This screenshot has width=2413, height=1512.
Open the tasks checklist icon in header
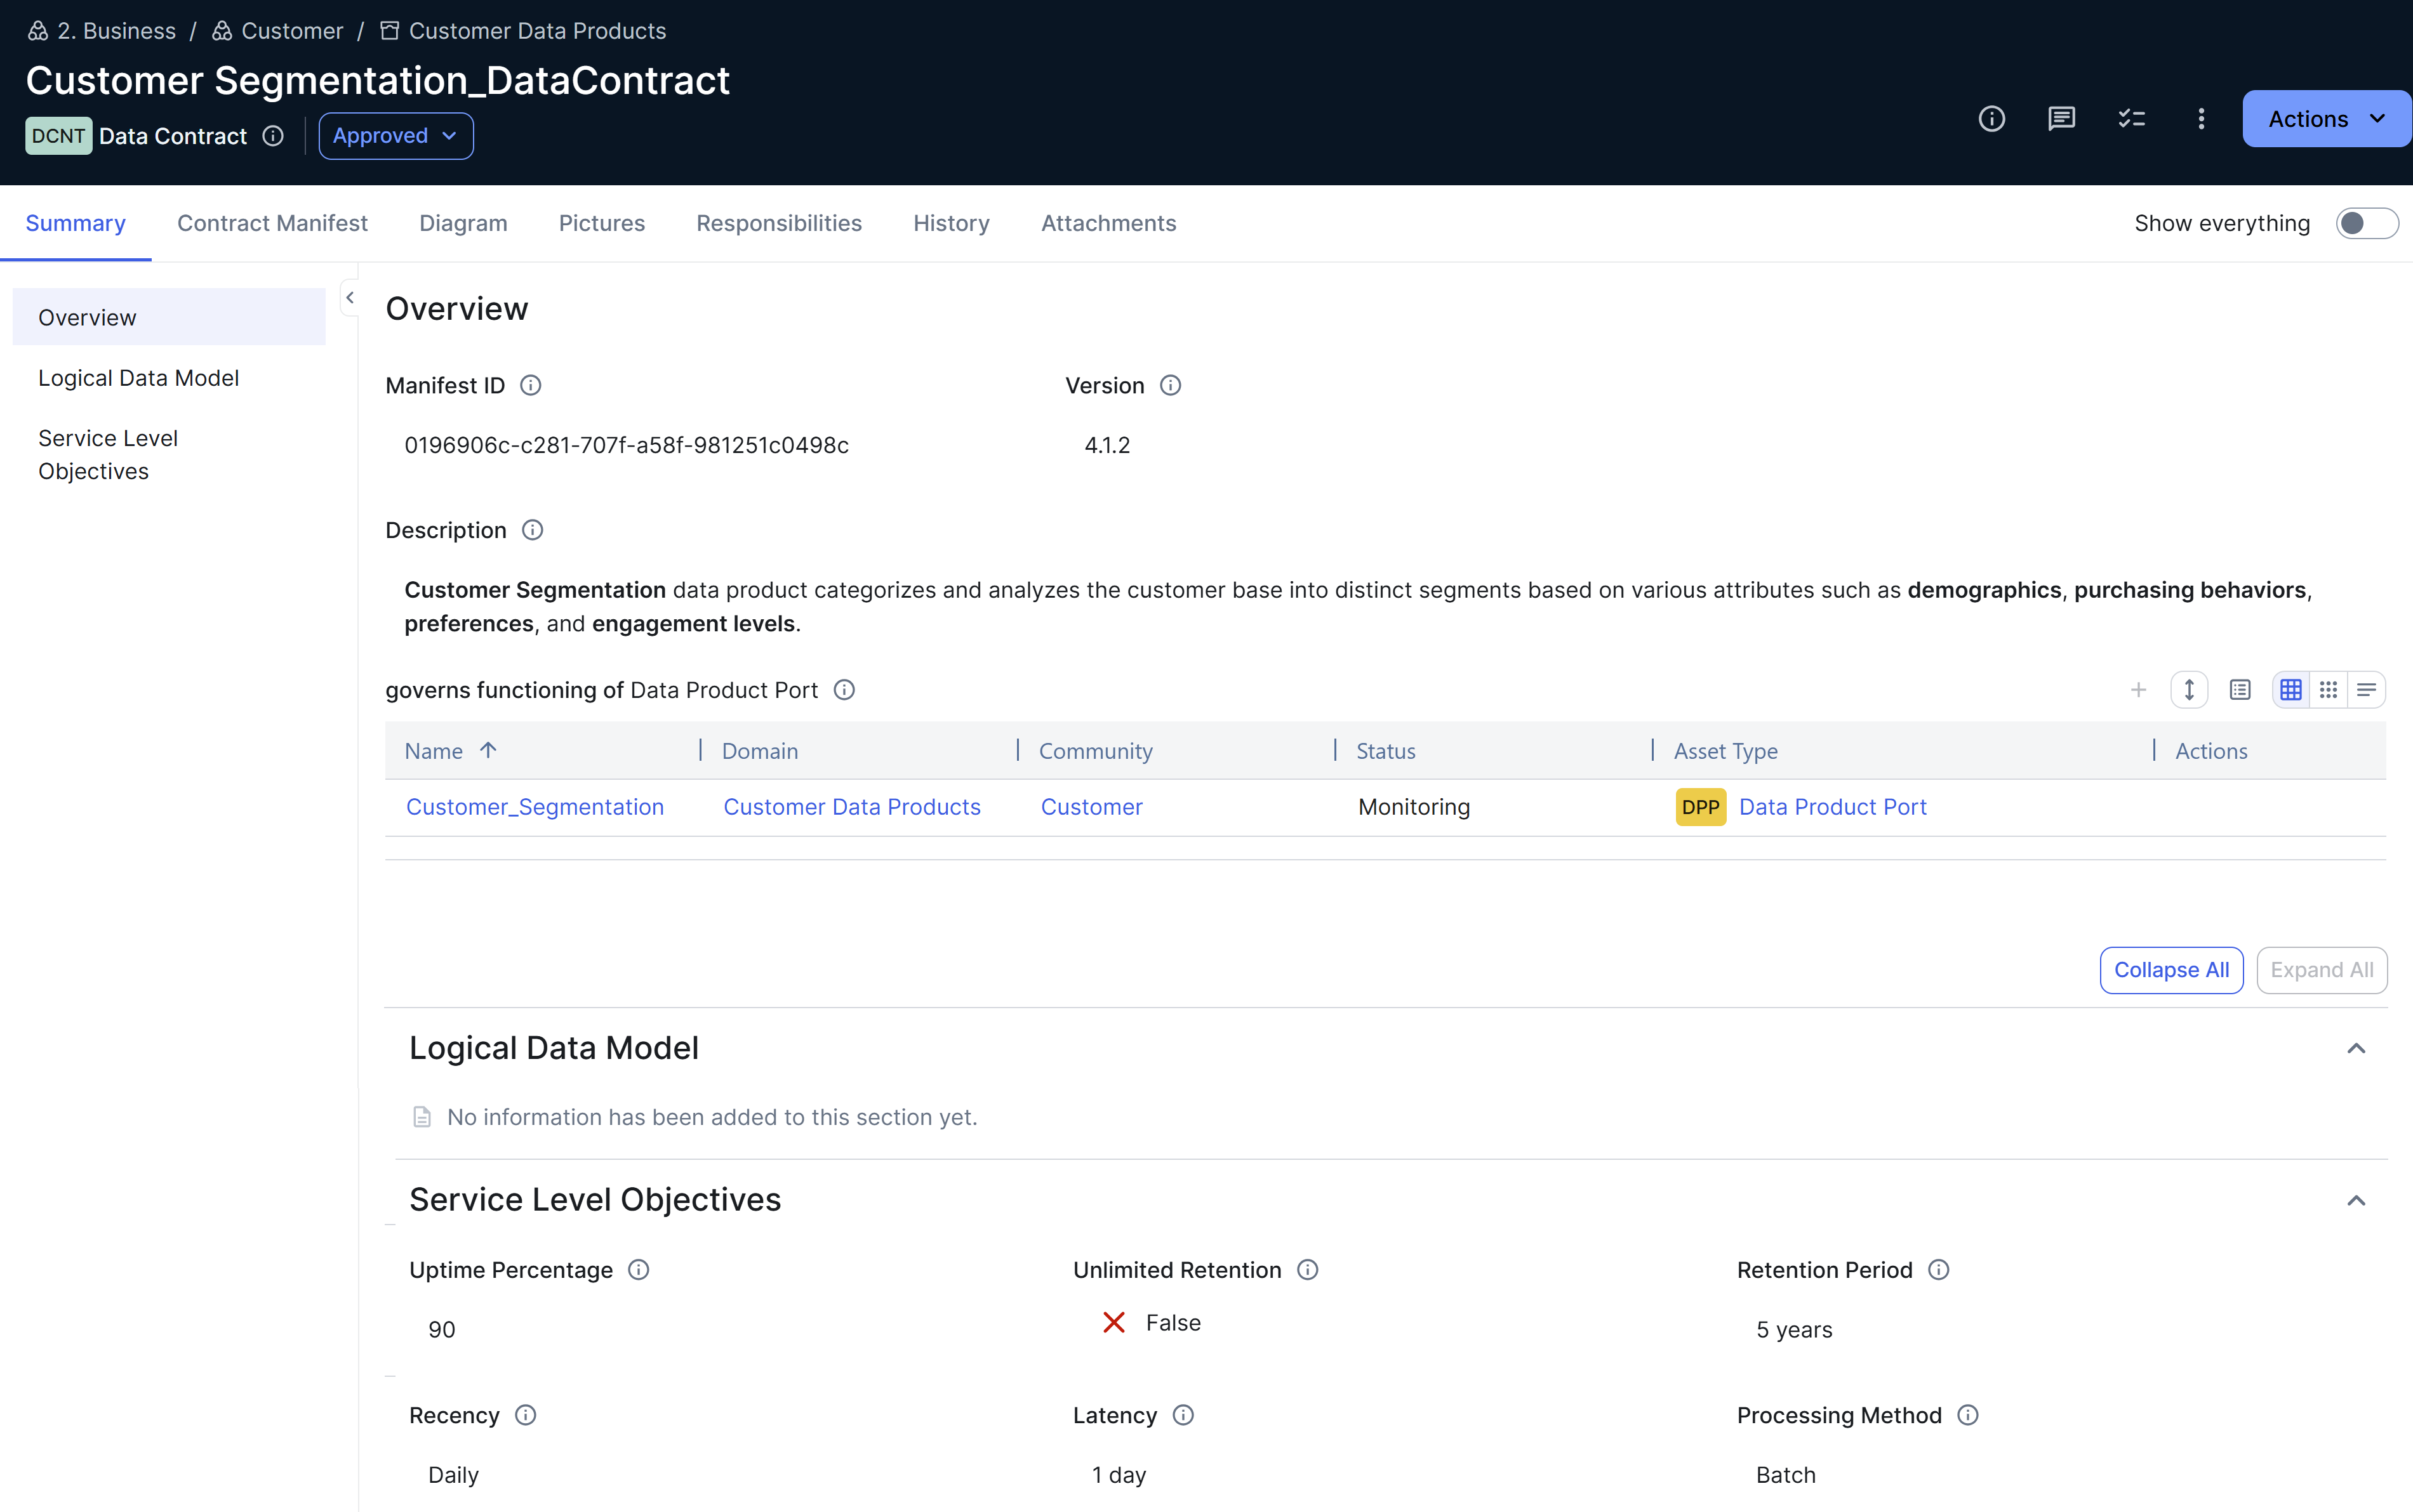point(2131,119)
